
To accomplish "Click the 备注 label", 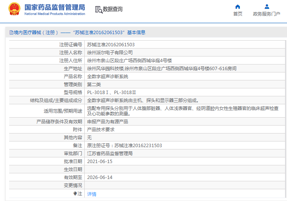I will pos(77,146).
